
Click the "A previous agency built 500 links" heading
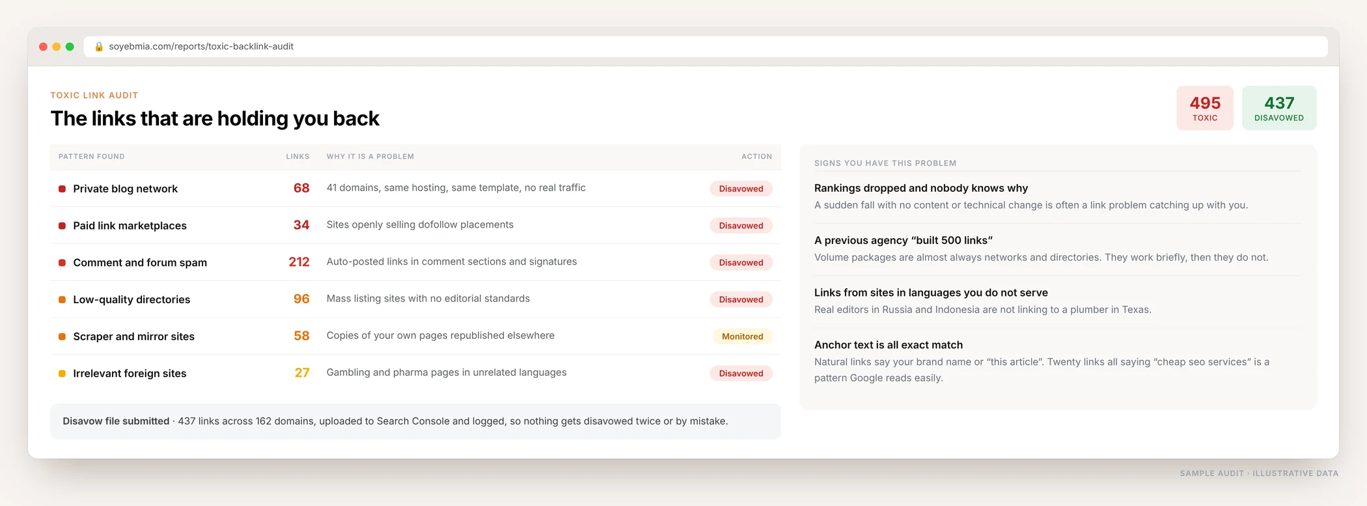tap(904, 241)
